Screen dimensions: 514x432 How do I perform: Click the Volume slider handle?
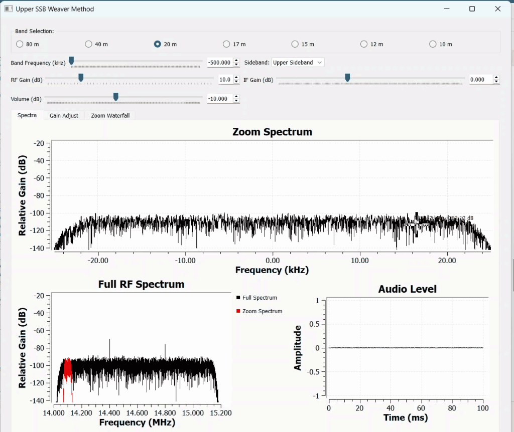[x=115, y=97]
